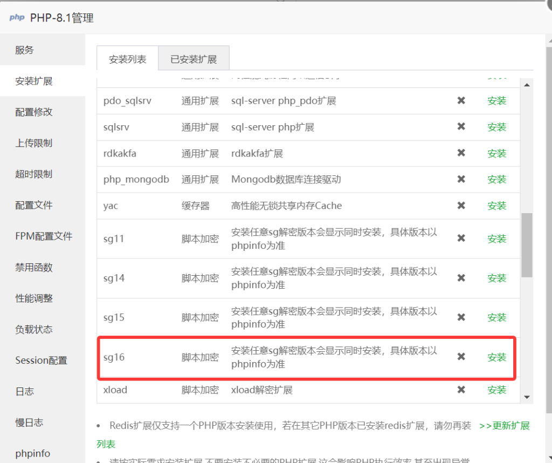Click the >>更新扩展列表 link
This screenshot has height=463, width=552.
click(504, 426)
